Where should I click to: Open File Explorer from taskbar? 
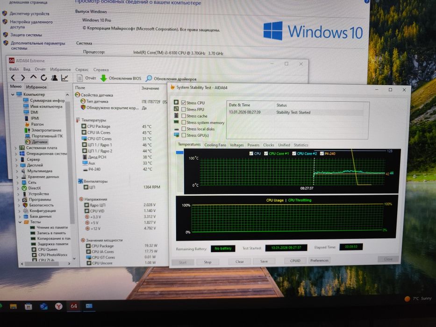pyautogui.click(x=13, y=306)
